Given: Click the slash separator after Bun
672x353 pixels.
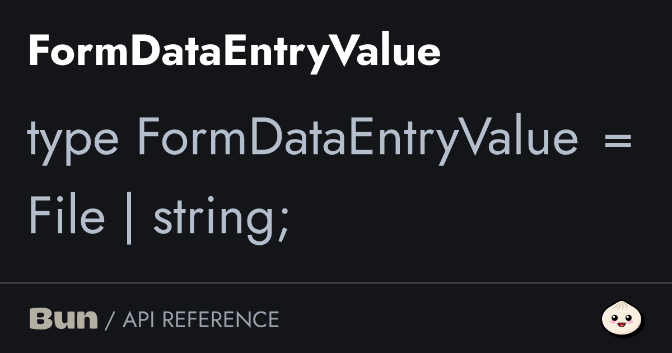Looking at the screenshot, I should tap(110, 320).
